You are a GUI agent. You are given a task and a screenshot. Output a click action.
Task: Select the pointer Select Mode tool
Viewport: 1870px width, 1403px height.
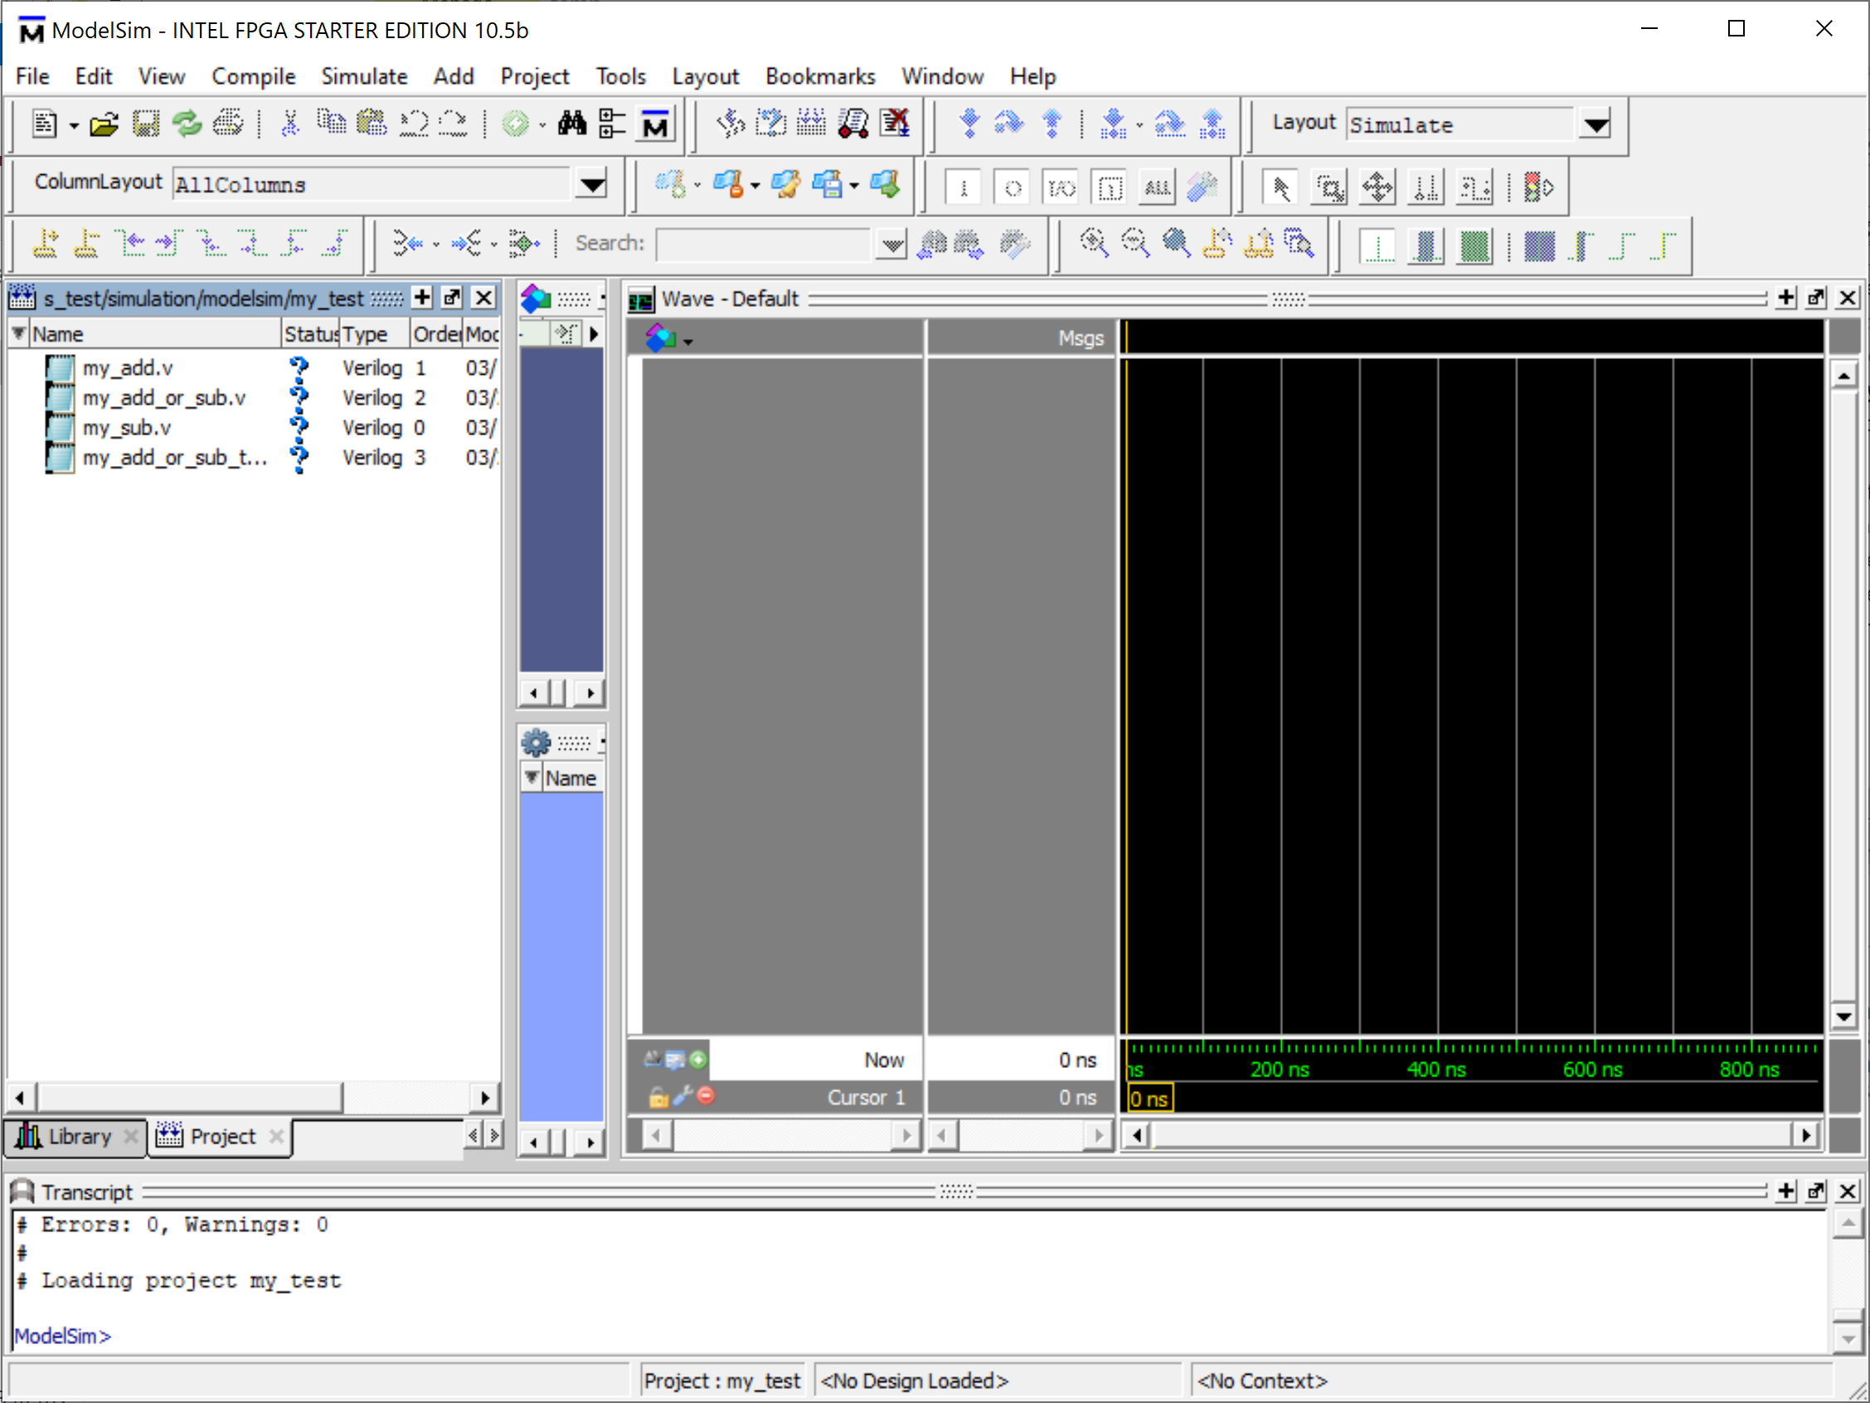pos(1280,187)
